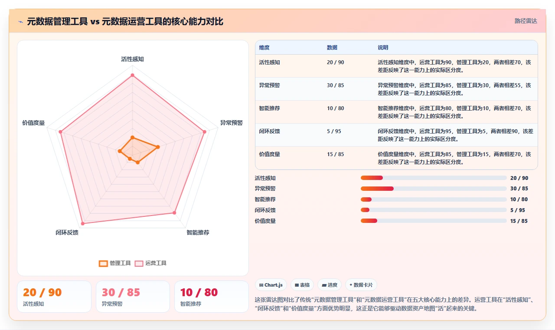Screen dimensions: 555x330
Task: Toggle the 管理工具 legend swatch
Action: click(103, 263)
